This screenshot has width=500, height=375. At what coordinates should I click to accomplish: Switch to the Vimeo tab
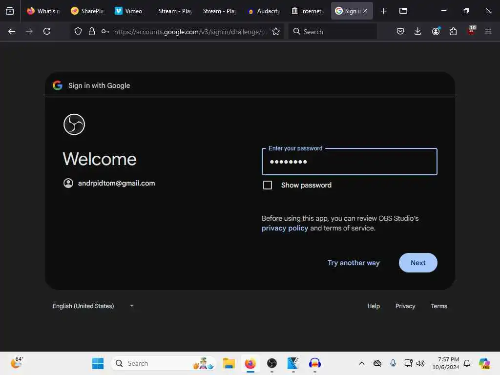point(130,11)
